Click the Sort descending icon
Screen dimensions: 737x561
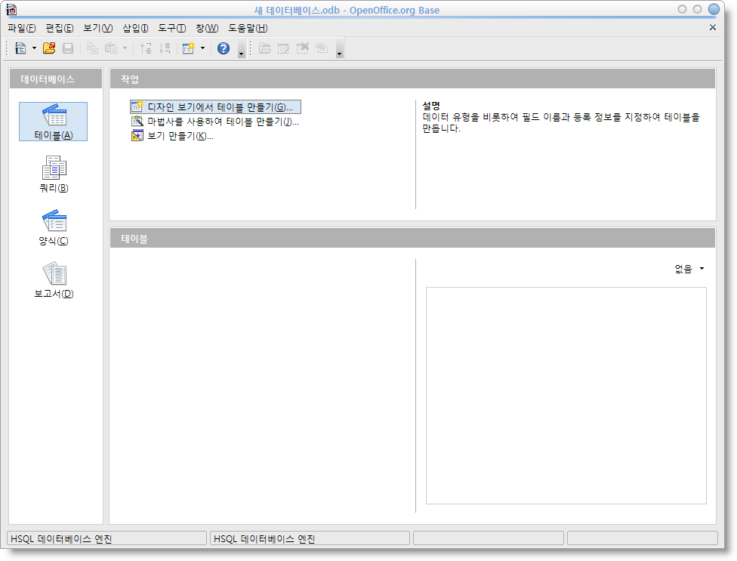(x=165, y=48)
